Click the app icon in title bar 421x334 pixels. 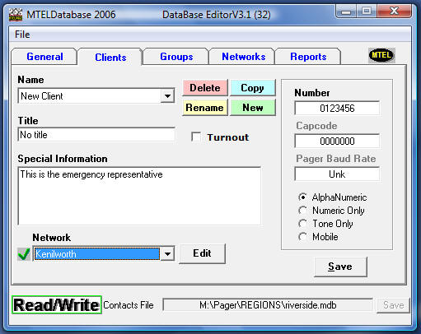[16, 15]
